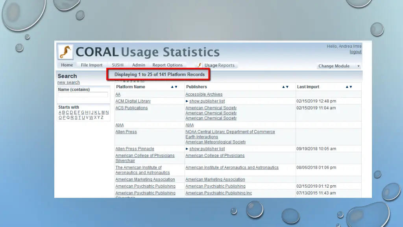Click the 02/15/2019 12:48 pm import date
The image size is (403, 227).
click(316, 101)
